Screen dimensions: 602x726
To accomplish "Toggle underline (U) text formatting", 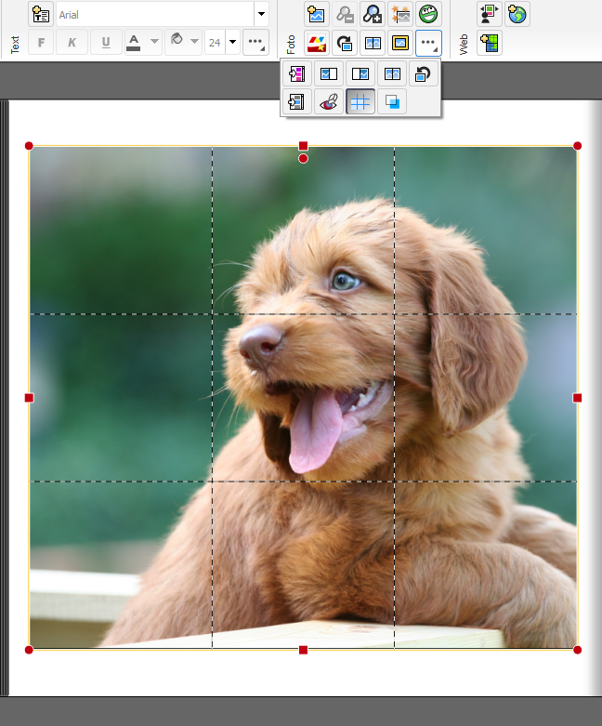I will (x=106, y=43).
